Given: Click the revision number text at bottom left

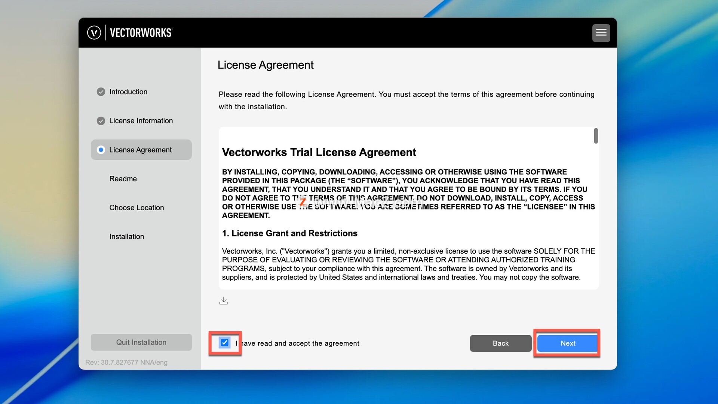Looking at the screenshot, I should coord(126,362).
